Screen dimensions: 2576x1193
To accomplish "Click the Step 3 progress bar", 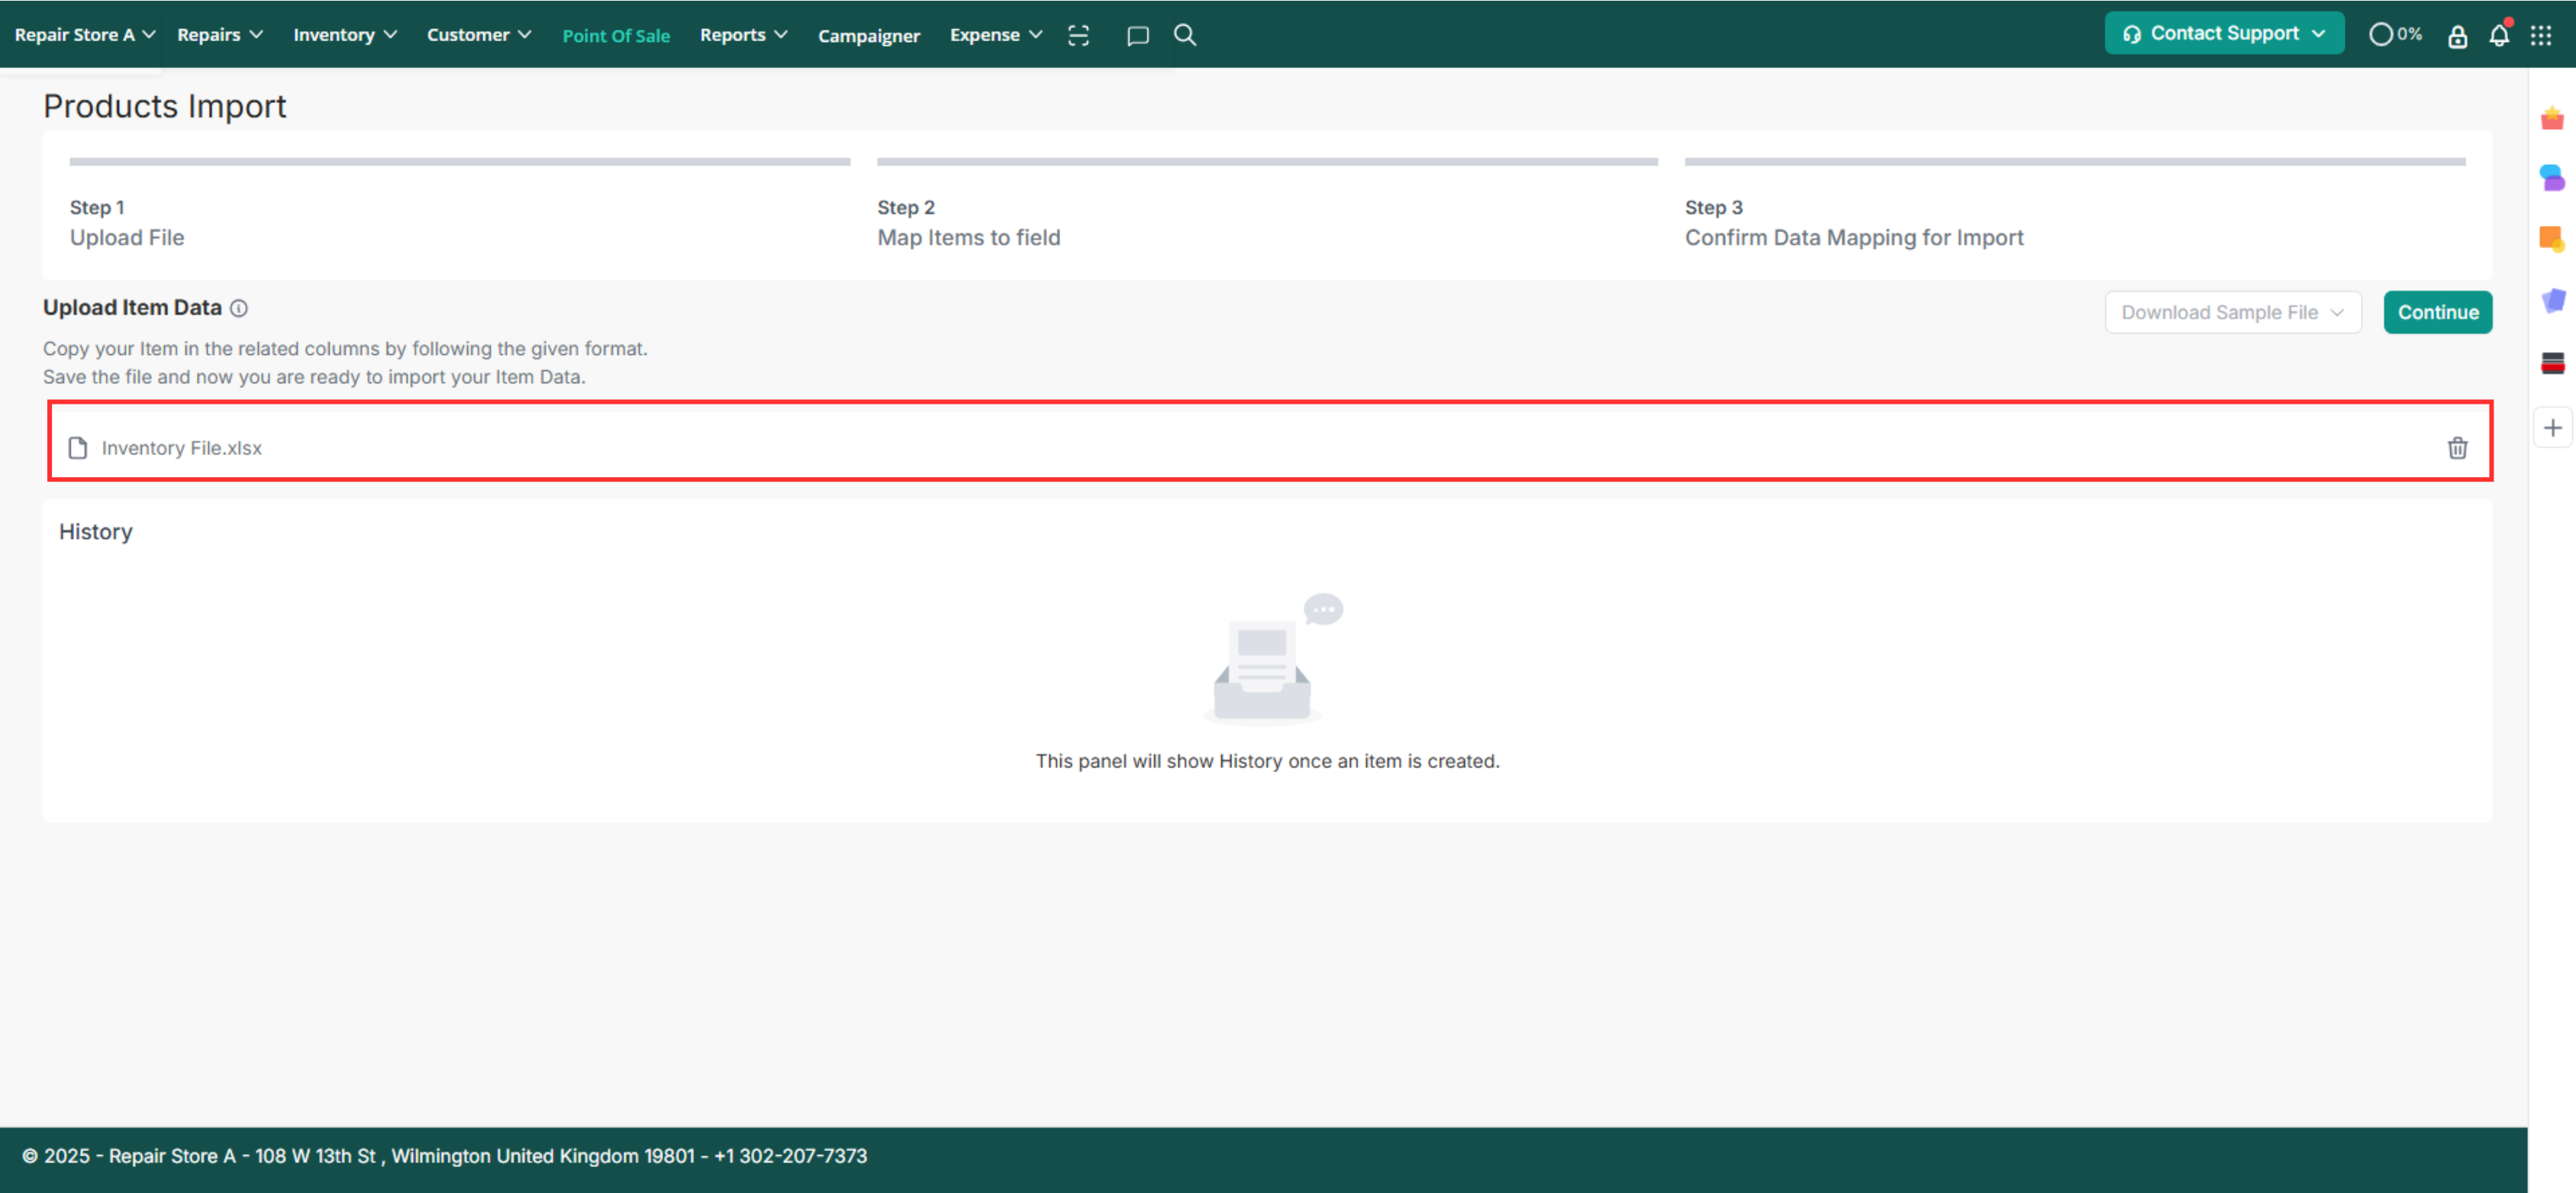I will [2074, 161].
